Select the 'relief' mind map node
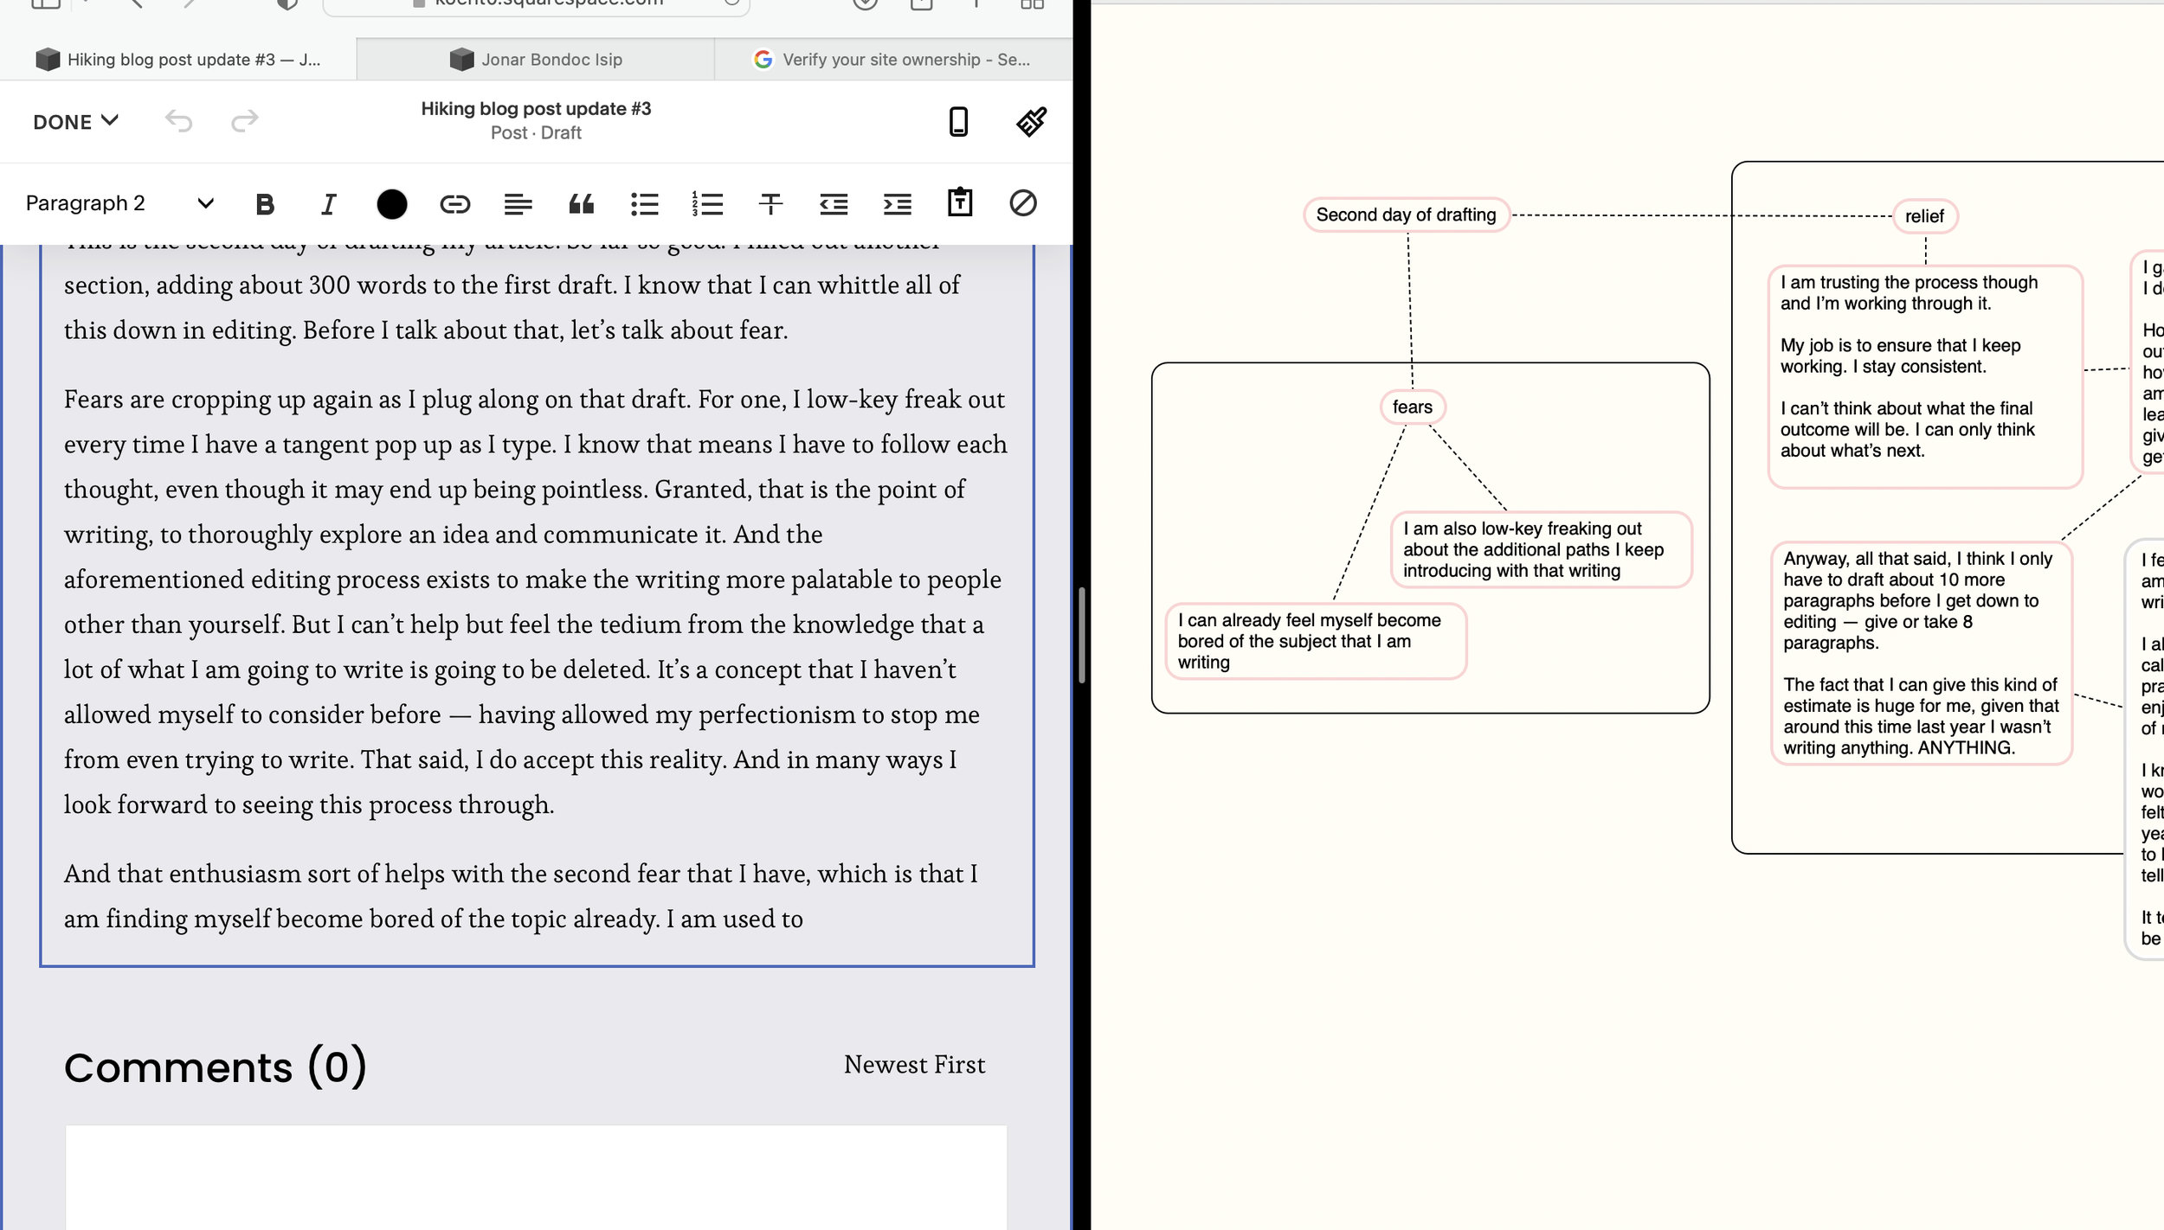The height and width of the screenshot is (1230, 2164). (1924, 216)
